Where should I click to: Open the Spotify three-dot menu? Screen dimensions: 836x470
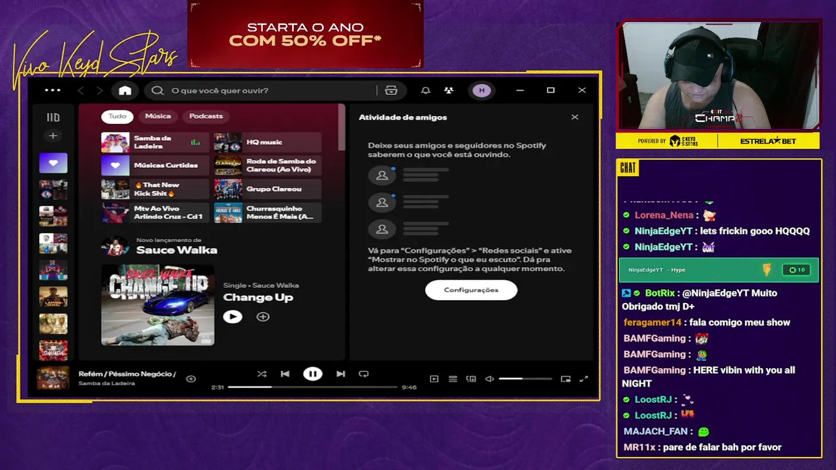(53, 91)
